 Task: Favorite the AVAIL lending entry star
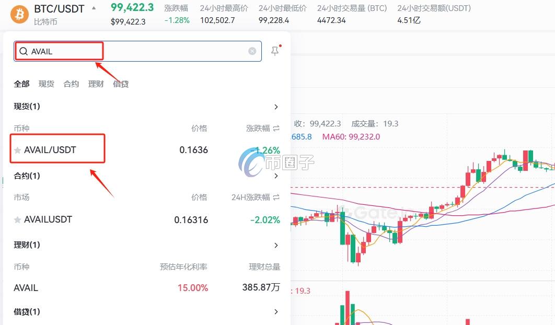[x=17, y=288]
